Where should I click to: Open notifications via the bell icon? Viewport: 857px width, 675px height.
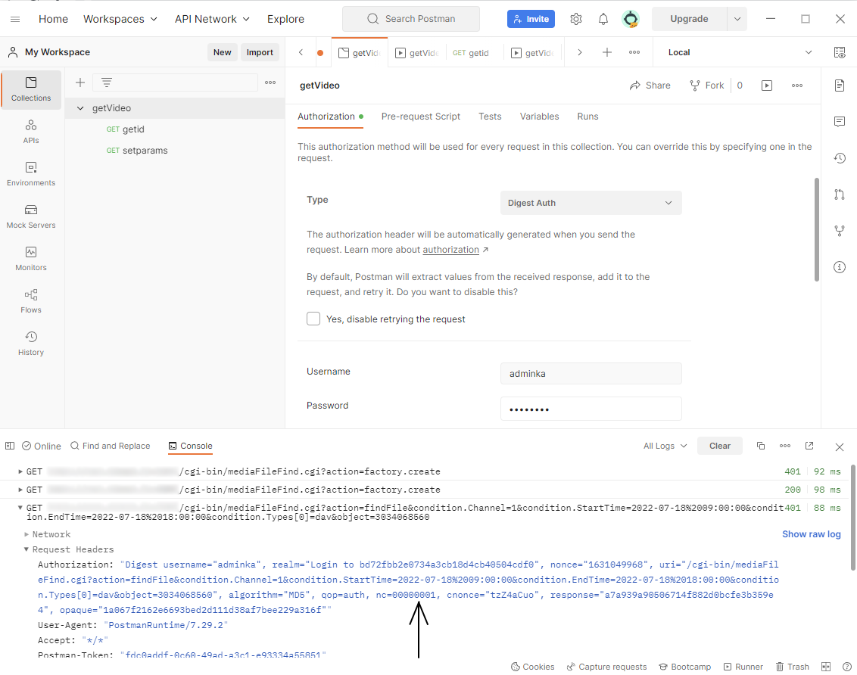click(603, 19)
